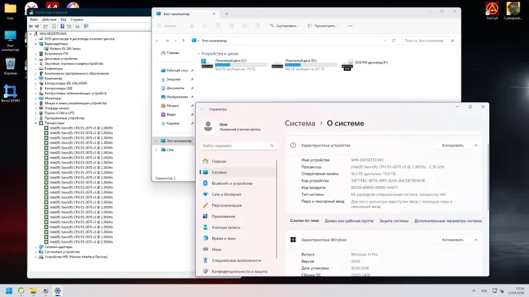Go back using the Settings back arrow

tap(202, 109)
